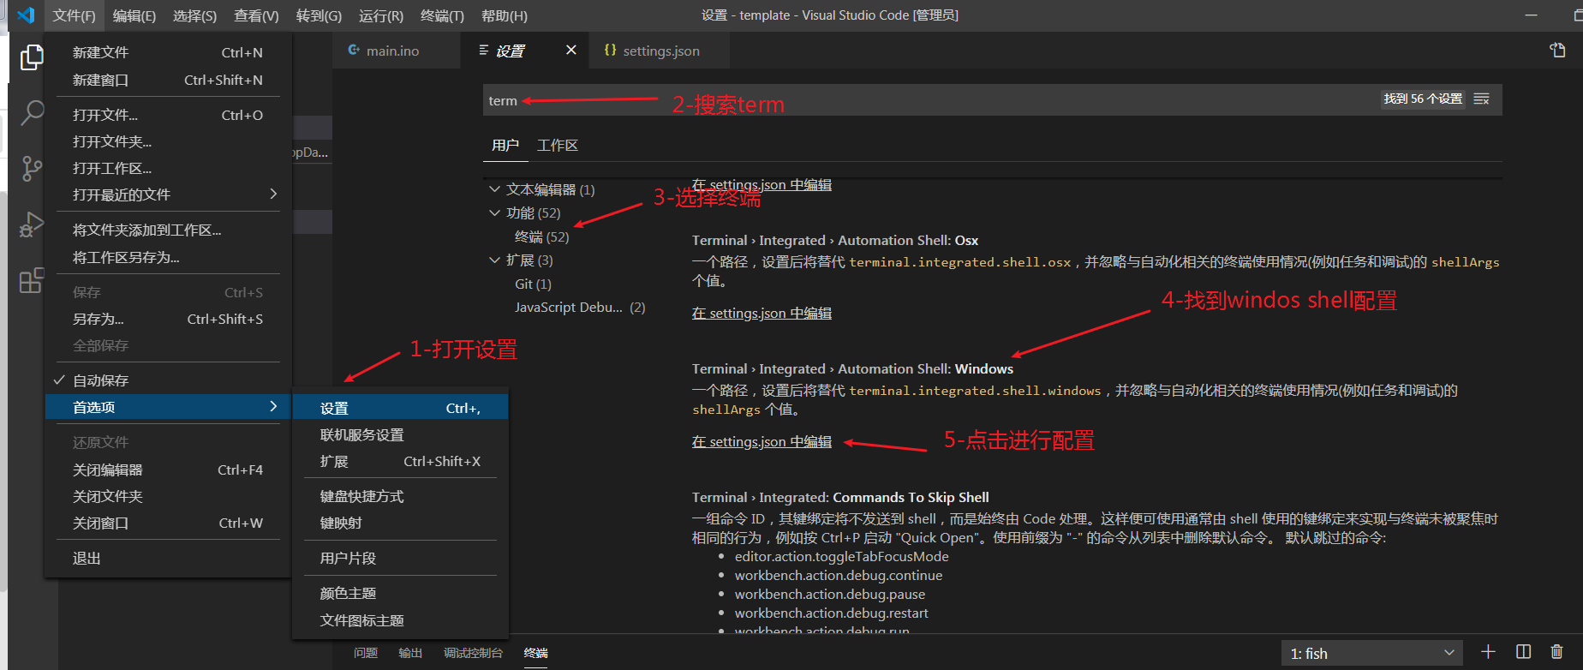Image resolution: width=1583 pixels, height=670 pixels.
Task: Choose 联机服务设置 in the preferences submenu
Action: coord(400,434)
